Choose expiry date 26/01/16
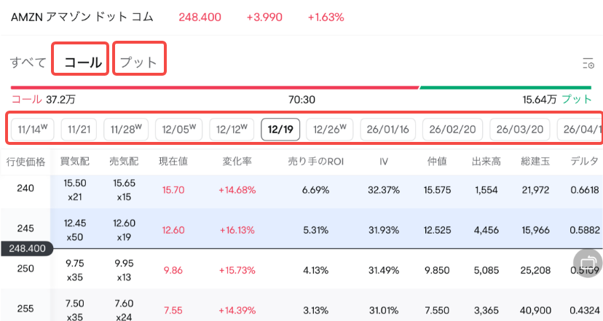Viewport: 603px width, 321px height. point(387,130)
